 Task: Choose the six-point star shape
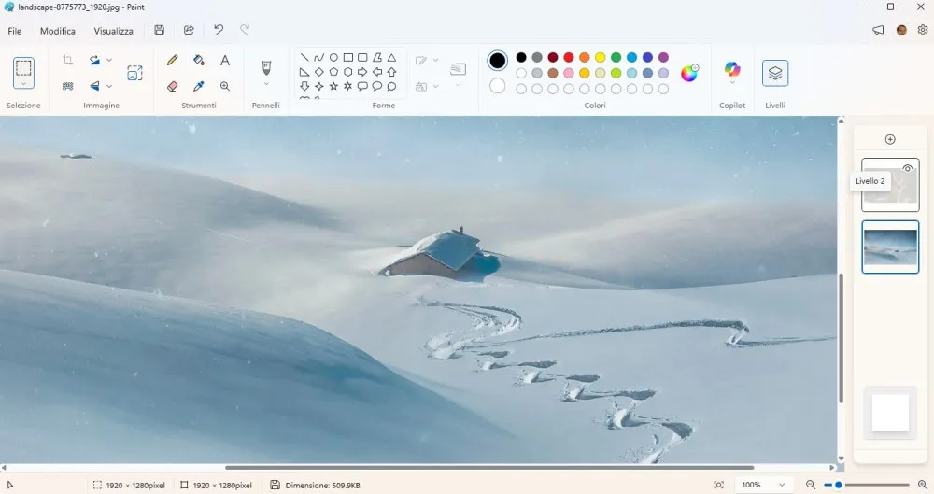tap(347, 87)
